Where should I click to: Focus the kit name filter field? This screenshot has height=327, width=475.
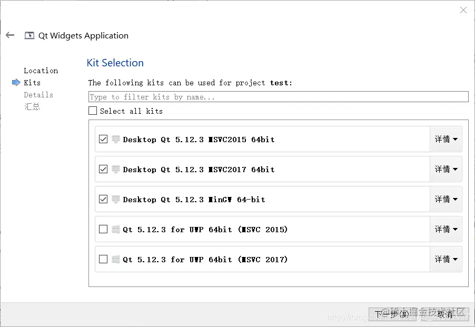click(x=278, y=97)
